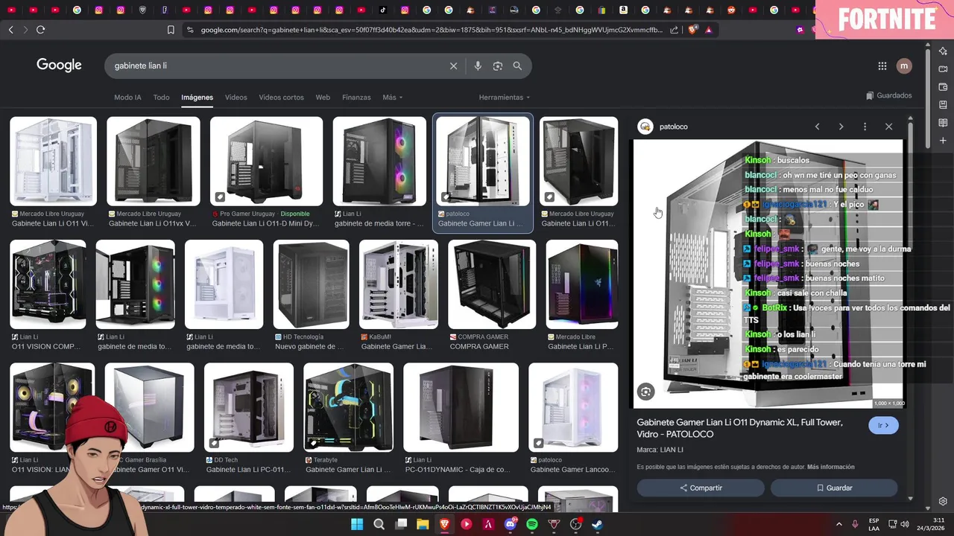Click the 'Guardados' saved items link
The height and width of the screenshot is (536, 954).
pos(889,95)
